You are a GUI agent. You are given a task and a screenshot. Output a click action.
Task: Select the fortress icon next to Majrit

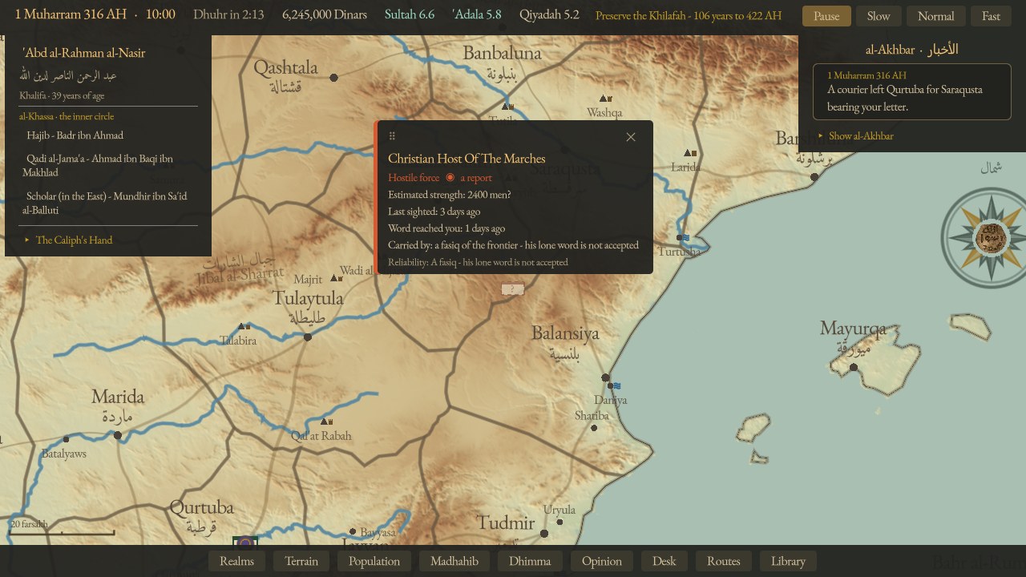(x=337, y=278)
